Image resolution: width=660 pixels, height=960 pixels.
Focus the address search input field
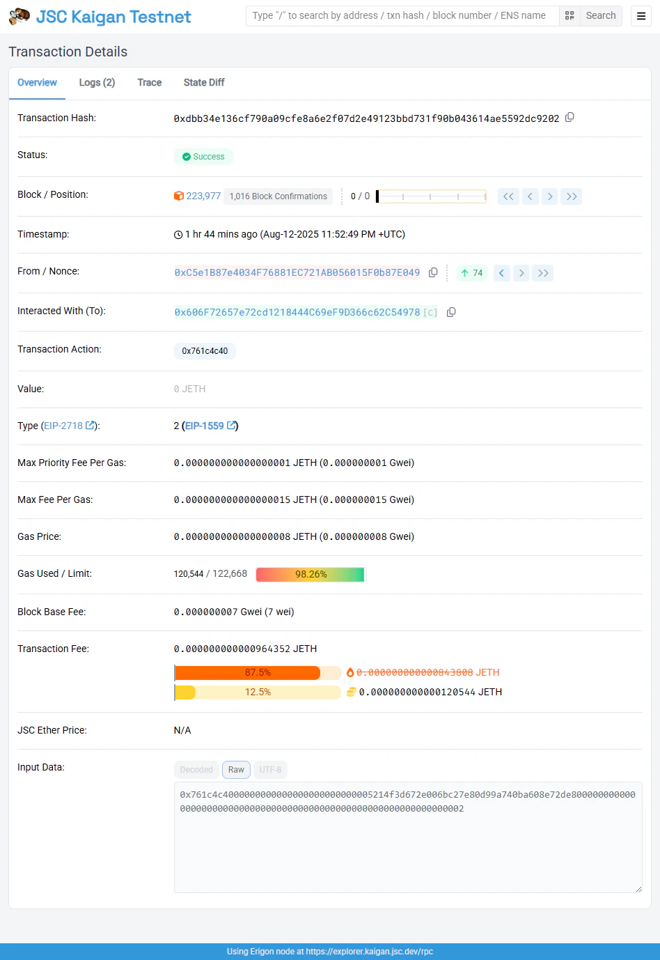tap(402, 15)
